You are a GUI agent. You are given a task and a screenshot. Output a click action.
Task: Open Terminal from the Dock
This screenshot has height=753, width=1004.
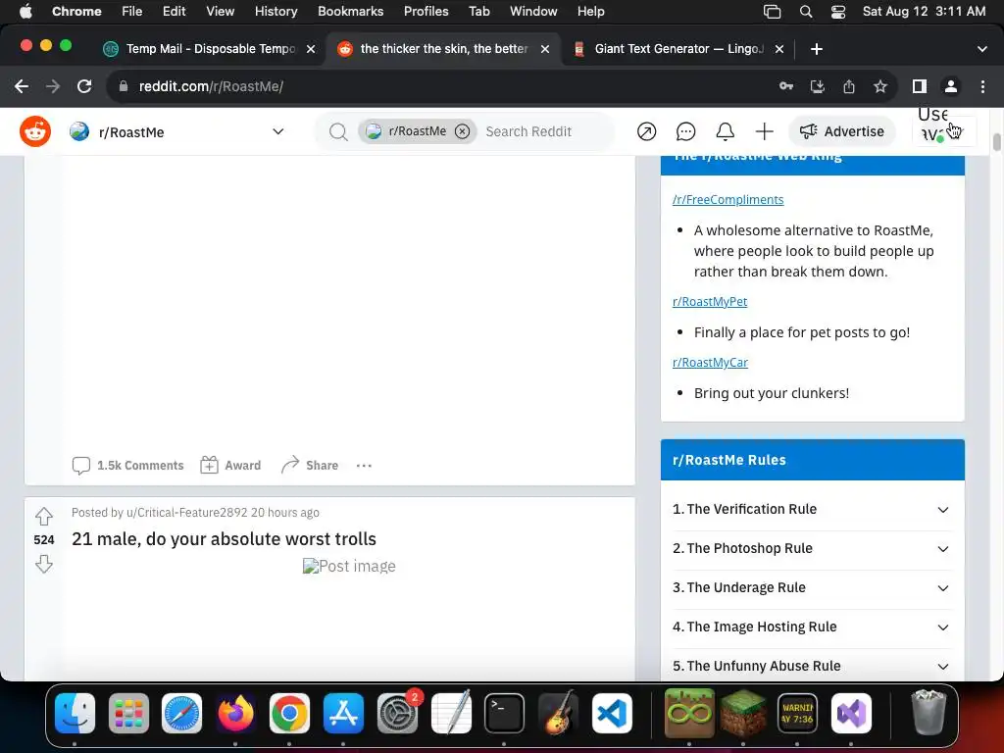click(x=504, y=714)
